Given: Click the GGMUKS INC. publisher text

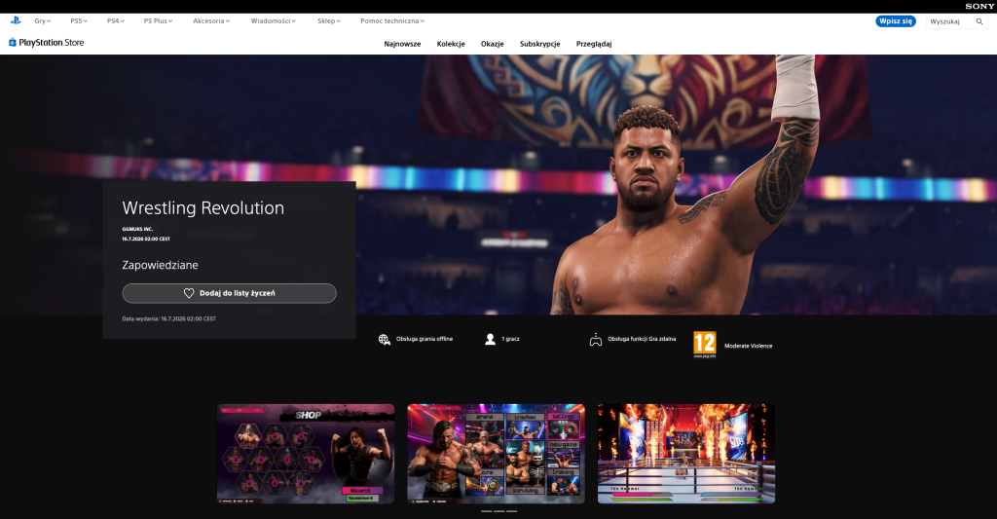Looking at the screenshot, I should (137, 229).
